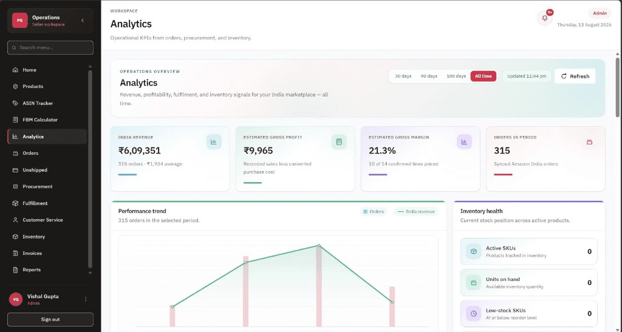Click the Analytics bar chart sidebar icon
The image size is (622, 332).
point(15,137)
